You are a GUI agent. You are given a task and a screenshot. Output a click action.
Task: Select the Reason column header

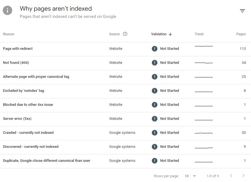click(8, 34)
